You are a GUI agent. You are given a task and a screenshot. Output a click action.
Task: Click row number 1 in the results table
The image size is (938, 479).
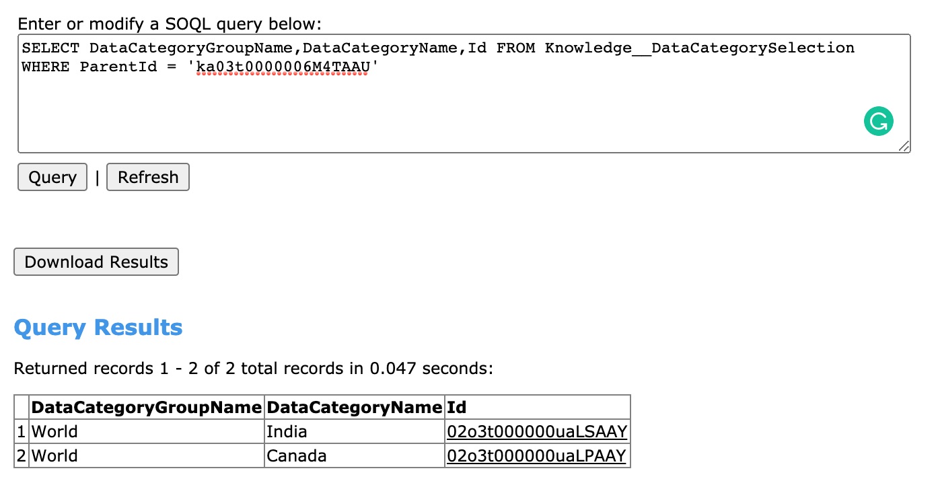point(20,431)
